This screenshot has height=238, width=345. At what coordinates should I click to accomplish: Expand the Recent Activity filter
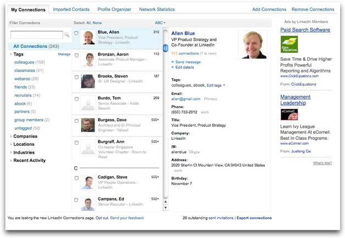click(x=11, y=161)
